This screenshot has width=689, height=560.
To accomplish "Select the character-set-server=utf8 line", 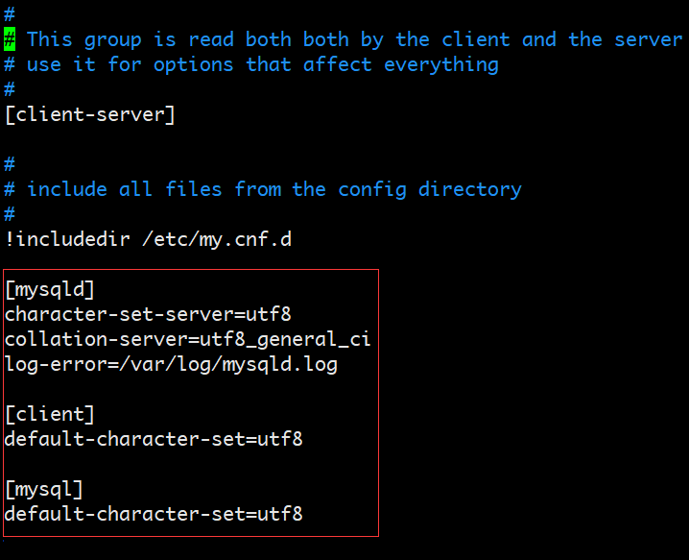I will (x=148, y=314).
